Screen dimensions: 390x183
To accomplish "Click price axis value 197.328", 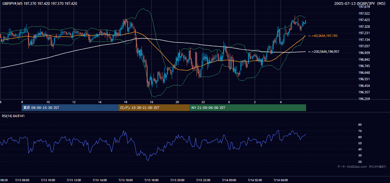I will point(364,27).
